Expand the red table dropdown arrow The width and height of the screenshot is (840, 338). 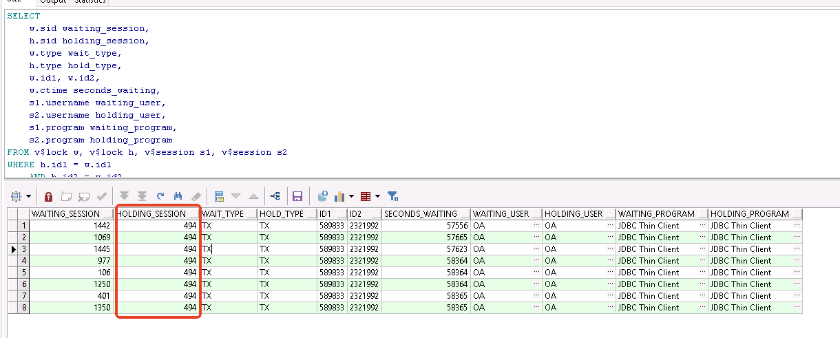(x=377, y=196)
